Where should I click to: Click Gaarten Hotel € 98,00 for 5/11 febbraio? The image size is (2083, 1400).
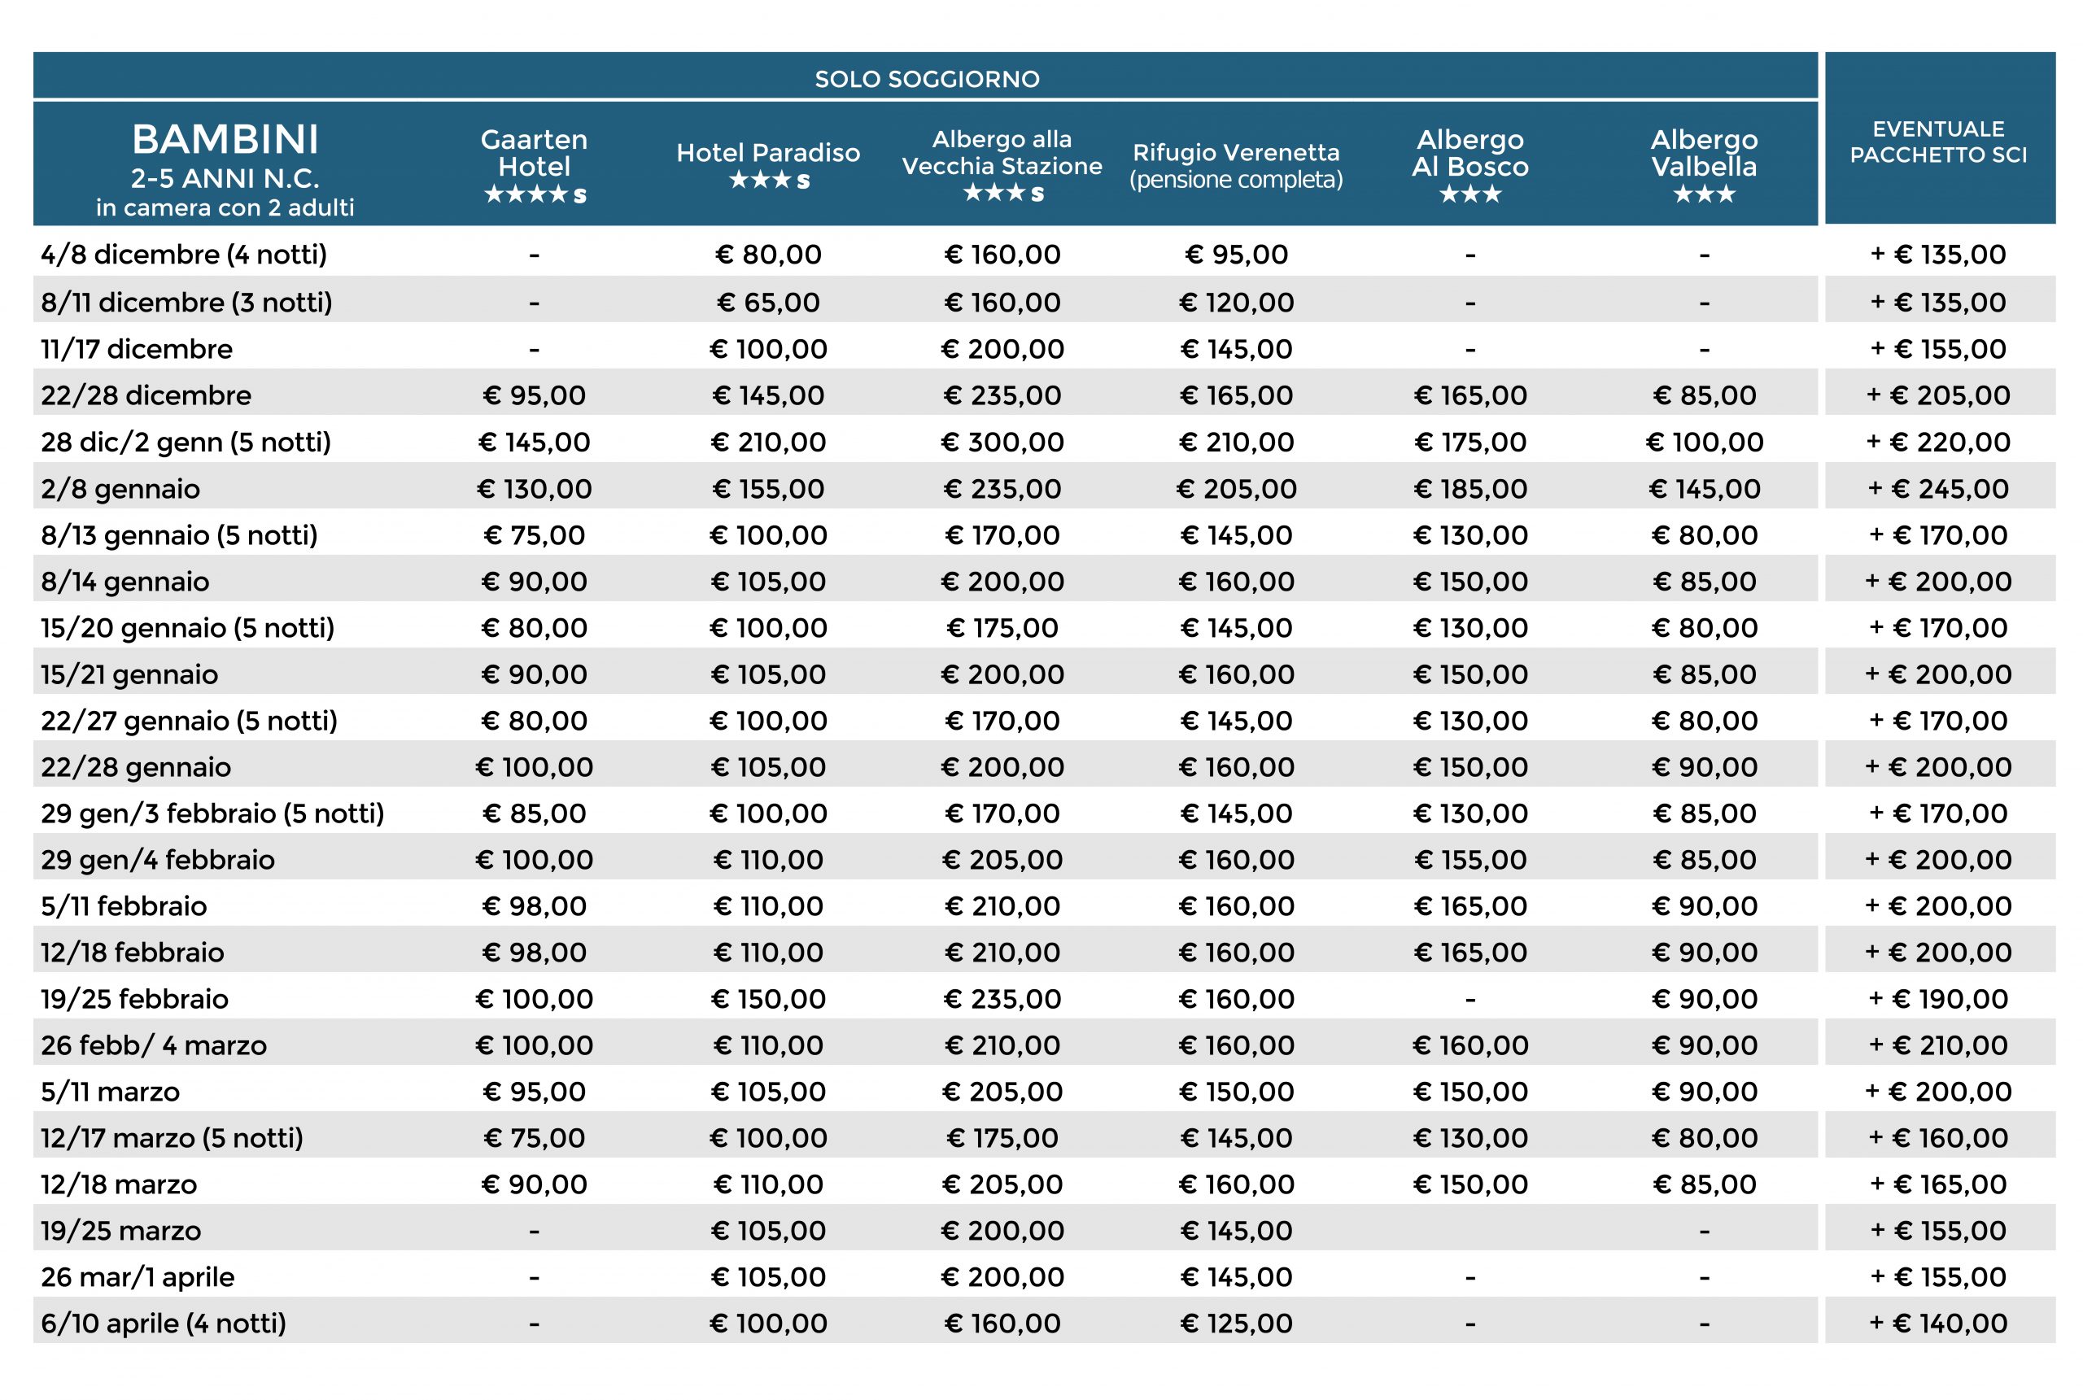coord(534,907)
